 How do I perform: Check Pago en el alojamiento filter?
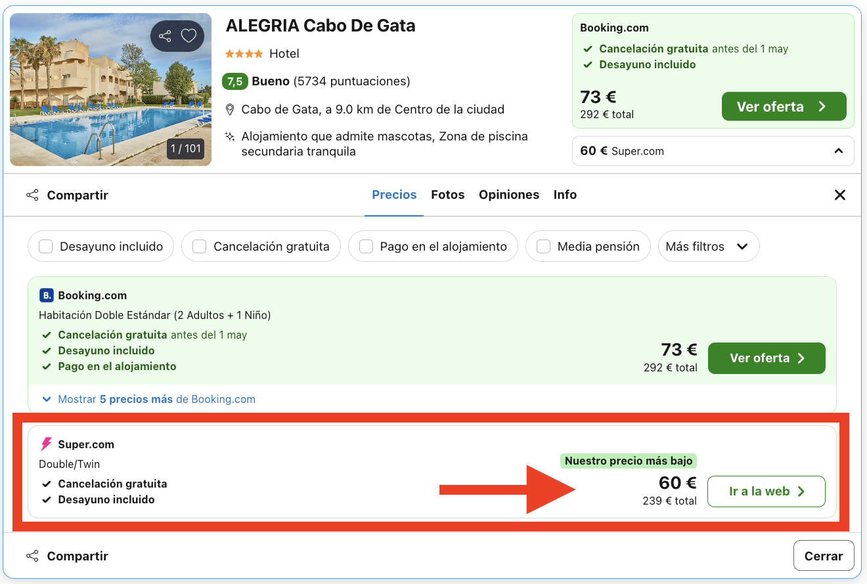367,247
